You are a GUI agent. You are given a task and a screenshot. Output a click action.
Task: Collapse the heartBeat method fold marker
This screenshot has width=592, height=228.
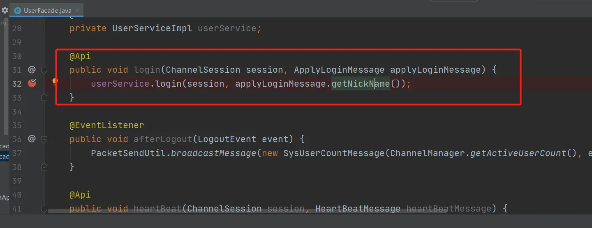[x=44, y=209]
